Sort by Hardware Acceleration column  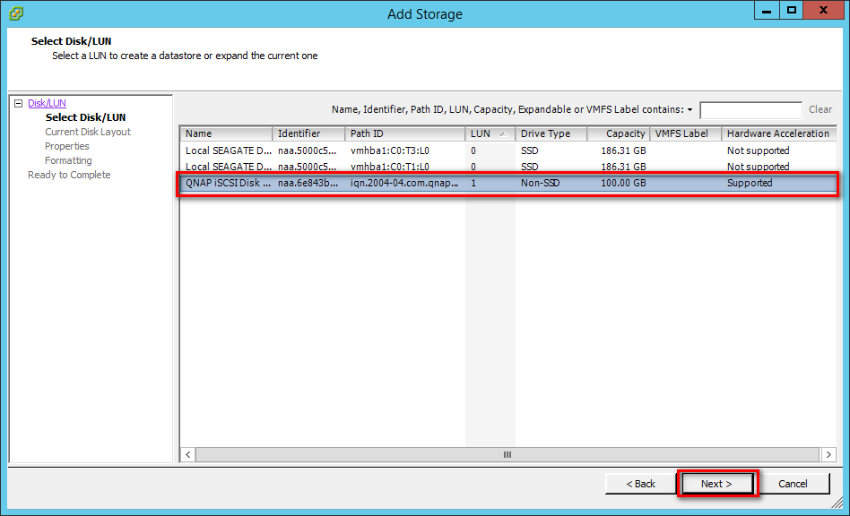click(776, 133)
